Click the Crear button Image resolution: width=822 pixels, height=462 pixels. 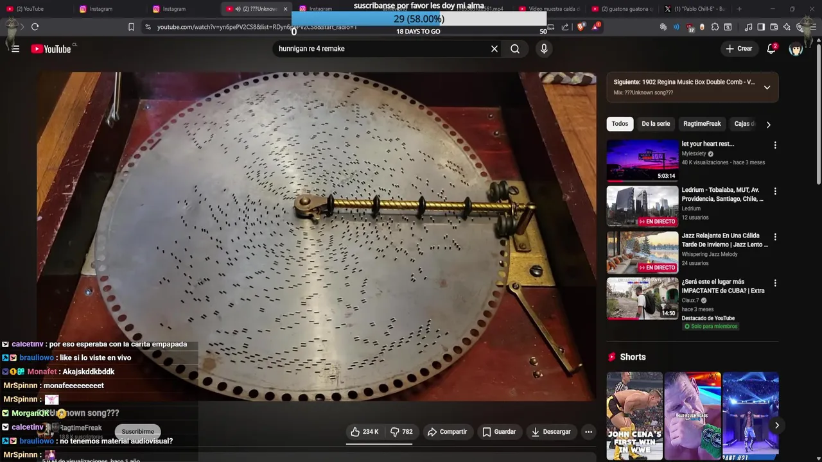coord(739,49)
